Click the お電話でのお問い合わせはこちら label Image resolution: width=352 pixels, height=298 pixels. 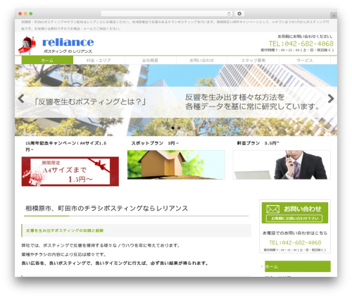[x=295, y=233]
